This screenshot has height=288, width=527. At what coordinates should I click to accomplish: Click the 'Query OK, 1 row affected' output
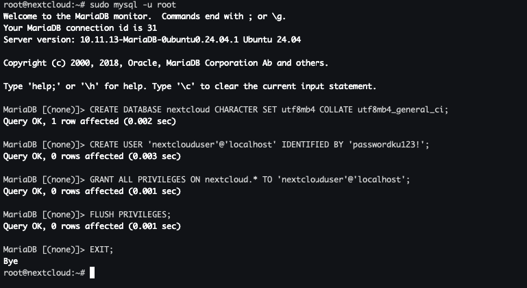pyautogui.click(x=89, y=121)
